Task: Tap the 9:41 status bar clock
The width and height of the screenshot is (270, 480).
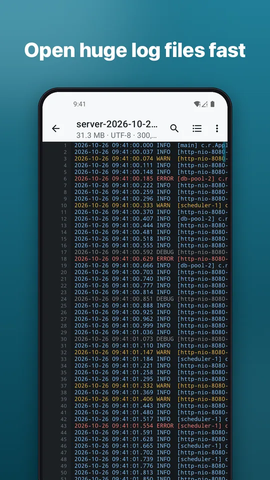Action: click(79, 104)
